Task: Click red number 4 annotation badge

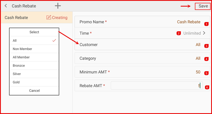Action: (206, 59)
